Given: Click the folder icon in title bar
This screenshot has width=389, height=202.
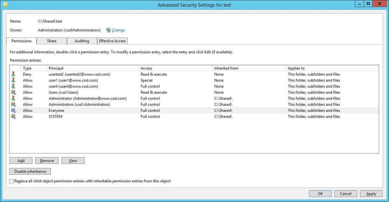Looking at the screenshot, I should point(4,4).
